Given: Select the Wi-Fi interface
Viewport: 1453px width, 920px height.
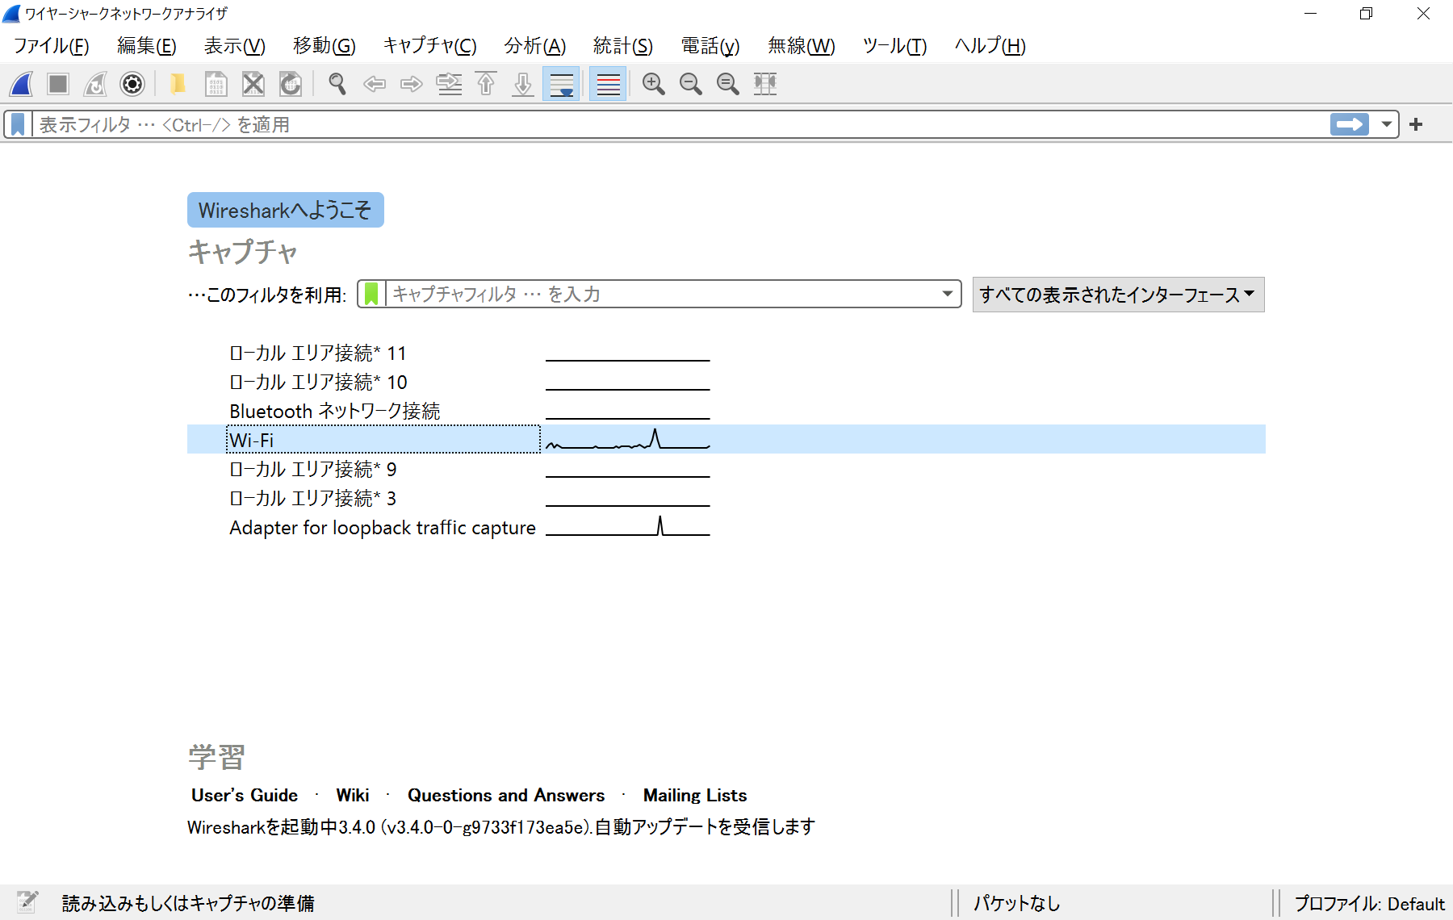Looking at the screenshot, I should coord(726,439).
